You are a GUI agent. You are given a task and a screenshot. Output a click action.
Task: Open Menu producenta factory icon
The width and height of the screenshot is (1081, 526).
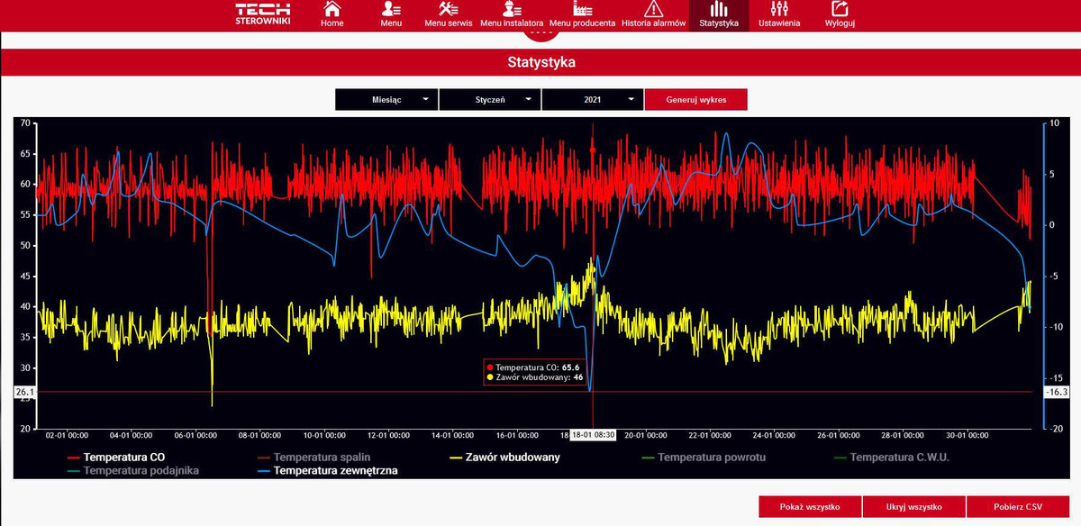(582, 9)
